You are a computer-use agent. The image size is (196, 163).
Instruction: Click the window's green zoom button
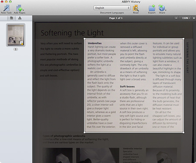(x=10, y=2)
